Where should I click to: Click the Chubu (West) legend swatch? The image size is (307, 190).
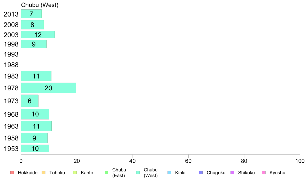[138, 172]
